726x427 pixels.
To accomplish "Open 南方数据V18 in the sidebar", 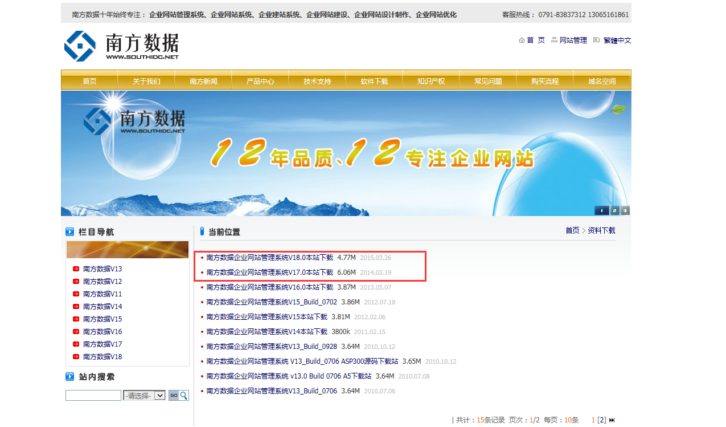I will [102, 357].
